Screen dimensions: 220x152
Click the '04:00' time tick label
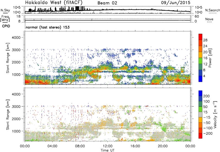click(x=52, y=146)
